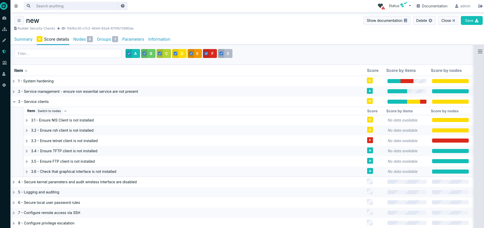Click the Save button

472,21
